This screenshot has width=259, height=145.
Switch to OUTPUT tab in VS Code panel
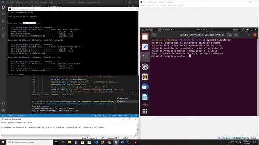(x=46, y=95)
